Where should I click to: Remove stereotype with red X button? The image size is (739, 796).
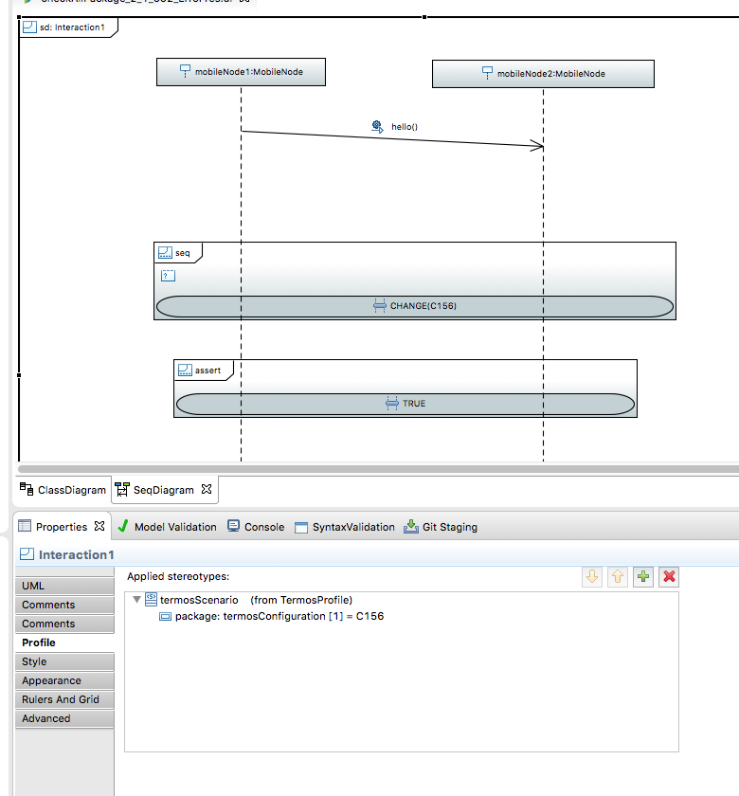(669, 577)
